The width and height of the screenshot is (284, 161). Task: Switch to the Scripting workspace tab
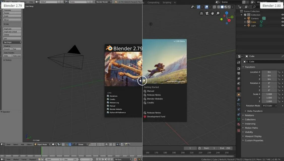coord(167,3)
